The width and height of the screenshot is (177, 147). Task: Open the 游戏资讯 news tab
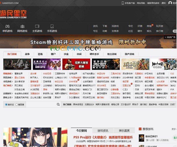point(103,131)
